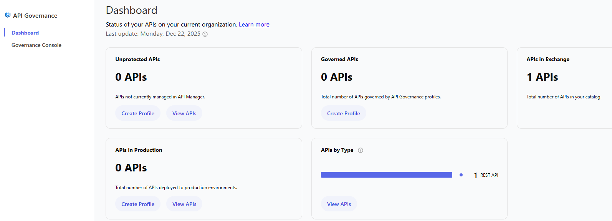The width and height of the screenshot is (612, 221).
Task: Create Profile for APIs in Production
Action: [138, 204]
